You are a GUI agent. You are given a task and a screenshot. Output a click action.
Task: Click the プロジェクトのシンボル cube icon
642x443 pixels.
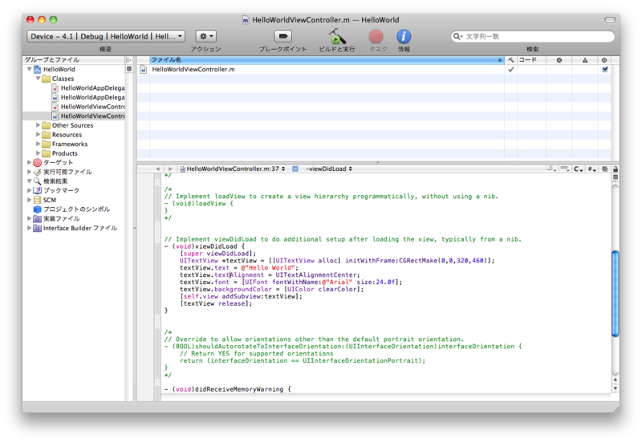(x=37, y=209)
